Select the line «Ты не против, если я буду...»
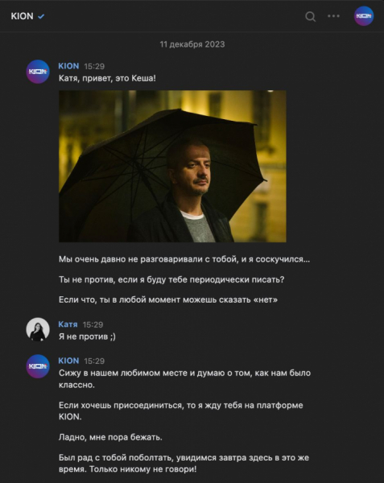Screen dimensions: 384x483 [x=171, y=279]
